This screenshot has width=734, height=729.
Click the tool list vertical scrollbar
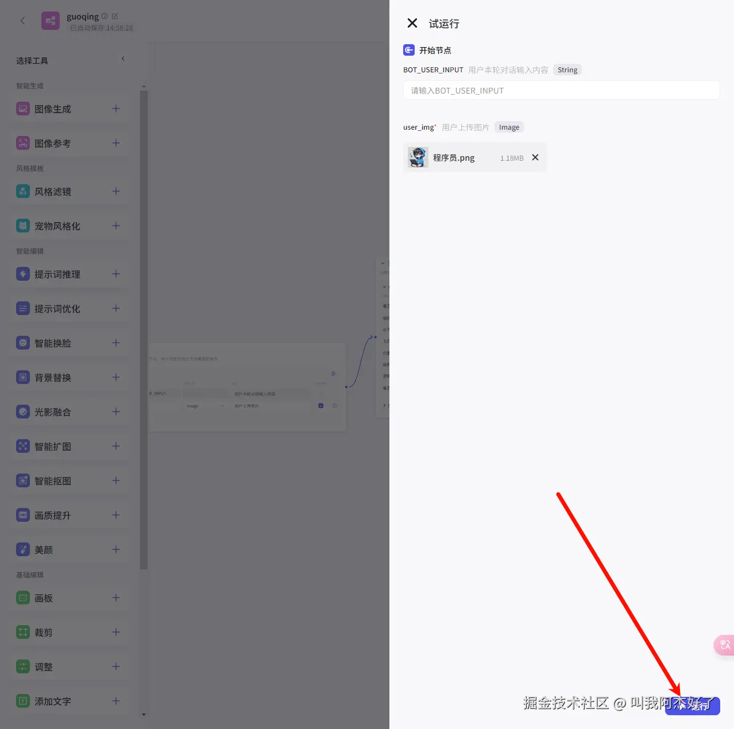point(144,330)
